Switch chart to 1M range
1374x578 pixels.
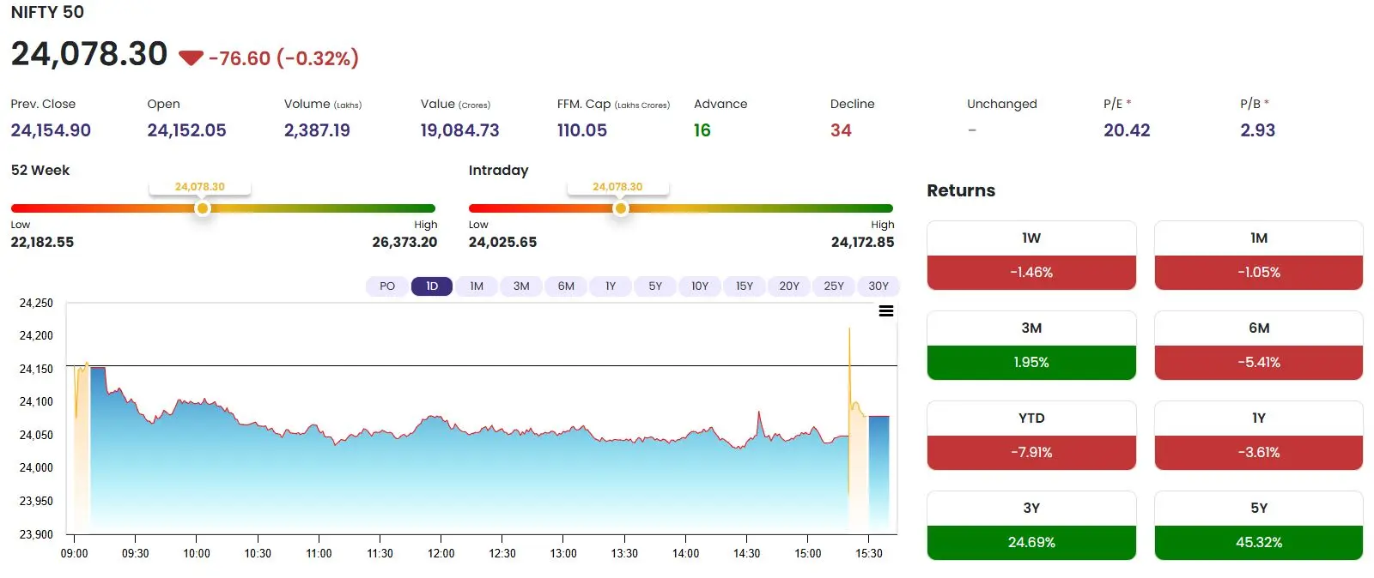(x=477, y=286)
